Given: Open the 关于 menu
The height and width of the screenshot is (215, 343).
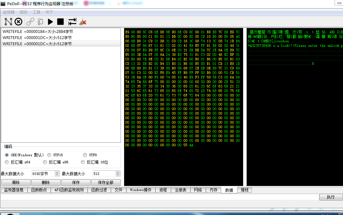Looking at the screenshot, I should (x=49, y=12).
